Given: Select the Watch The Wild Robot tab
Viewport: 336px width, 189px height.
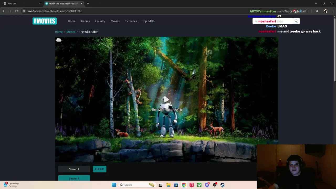Looking at the screenshot, I should 64,4.
